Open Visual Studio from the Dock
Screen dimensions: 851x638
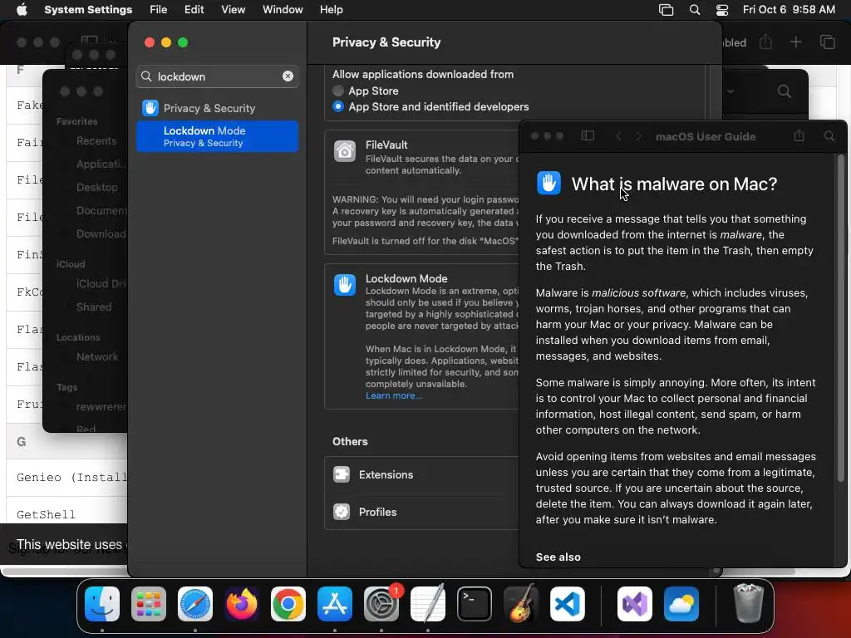635,604
